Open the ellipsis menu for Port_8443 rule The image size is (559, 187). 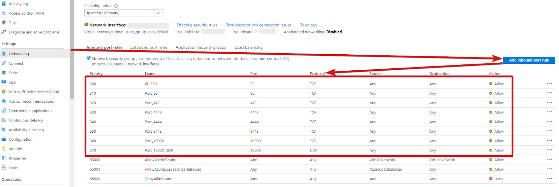(x=550, y=131)
